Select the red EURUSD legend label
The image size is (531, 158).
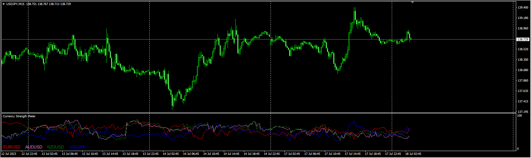(x=12, y=147)
